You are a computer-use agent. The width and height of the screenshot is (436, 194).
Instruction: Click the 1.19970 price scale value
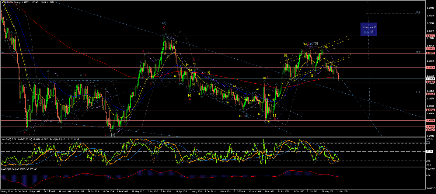coord(430,61)
